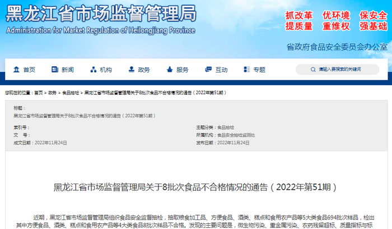
Task: Follow the 政务 breadcrumb link
Action: pos(52,93)
